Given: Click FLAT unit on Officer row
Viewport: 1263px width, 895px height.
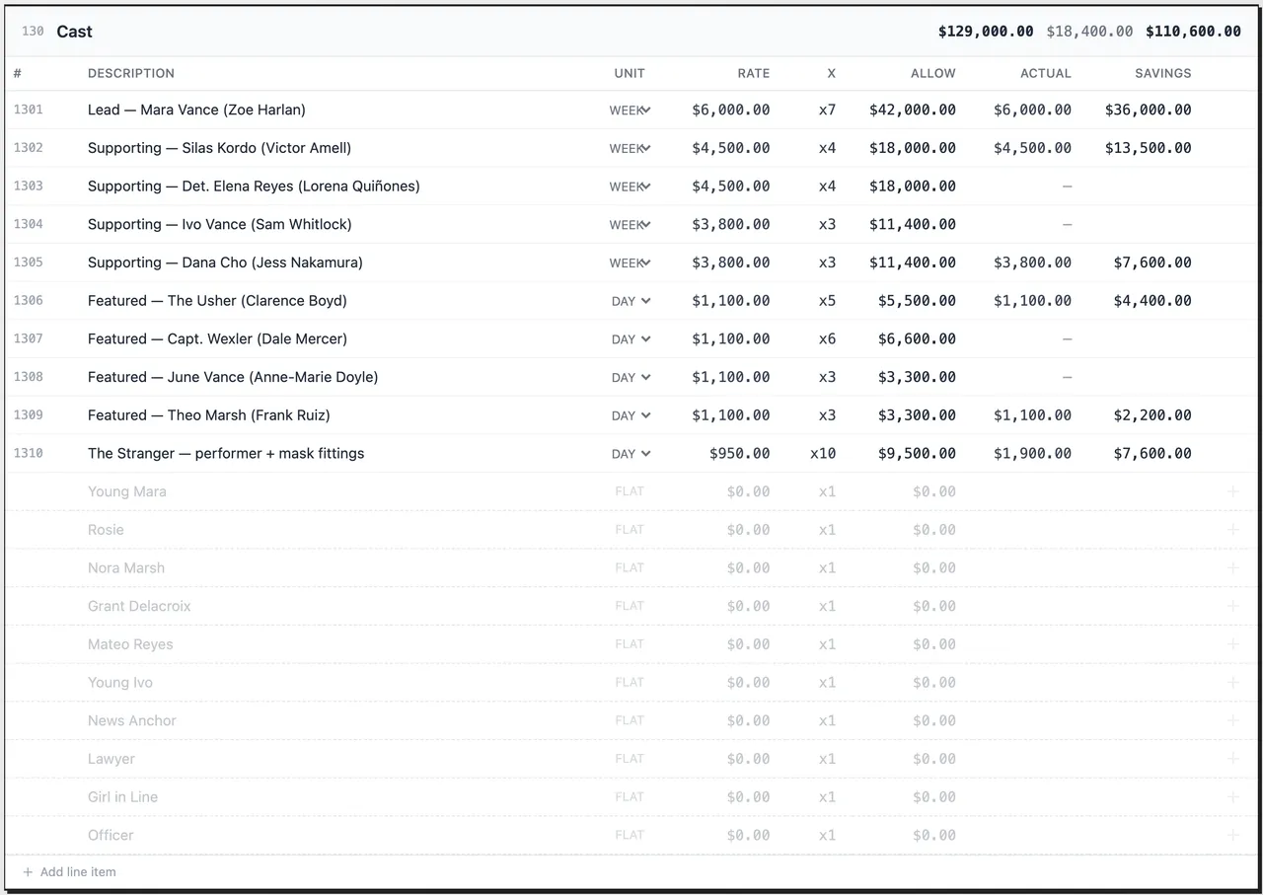Looking at the screenshot, I should pyautogui.click(x=630, y=835).
